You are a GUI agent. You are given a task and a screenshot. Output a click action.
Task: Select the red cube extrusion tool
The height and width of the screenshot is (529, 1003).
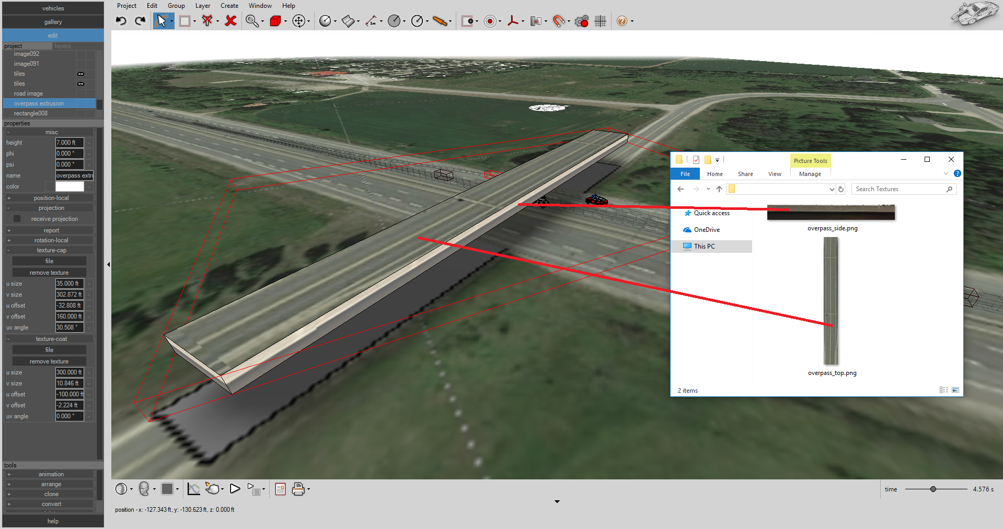275,21
